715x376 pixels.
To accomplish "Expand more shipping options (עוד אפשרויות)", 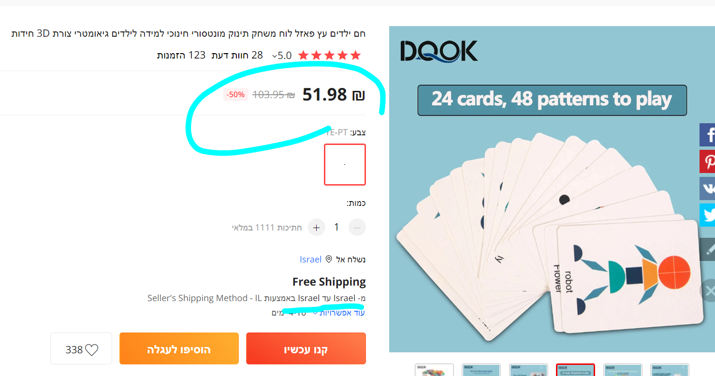I will pos(339,313).
